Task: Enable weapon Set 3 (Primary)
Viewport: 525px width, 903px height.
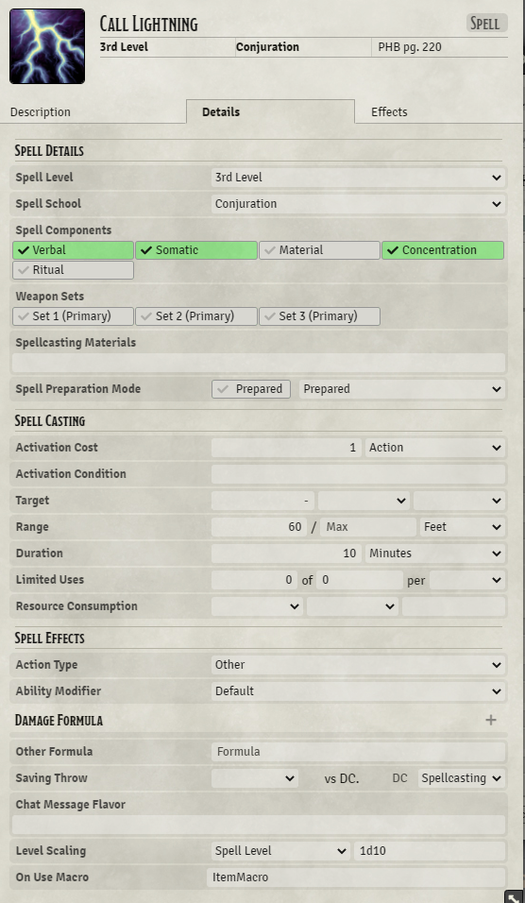Action: 319,316
